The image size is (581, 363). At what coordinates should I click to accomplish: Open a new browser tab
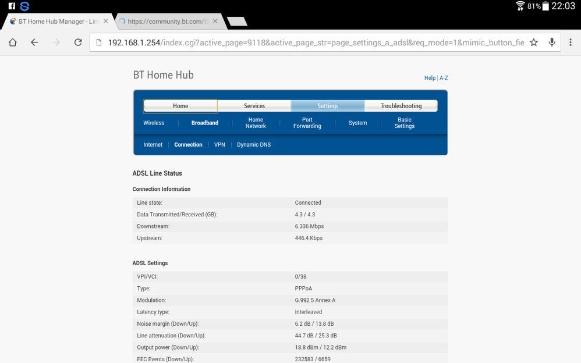point(237,22)
